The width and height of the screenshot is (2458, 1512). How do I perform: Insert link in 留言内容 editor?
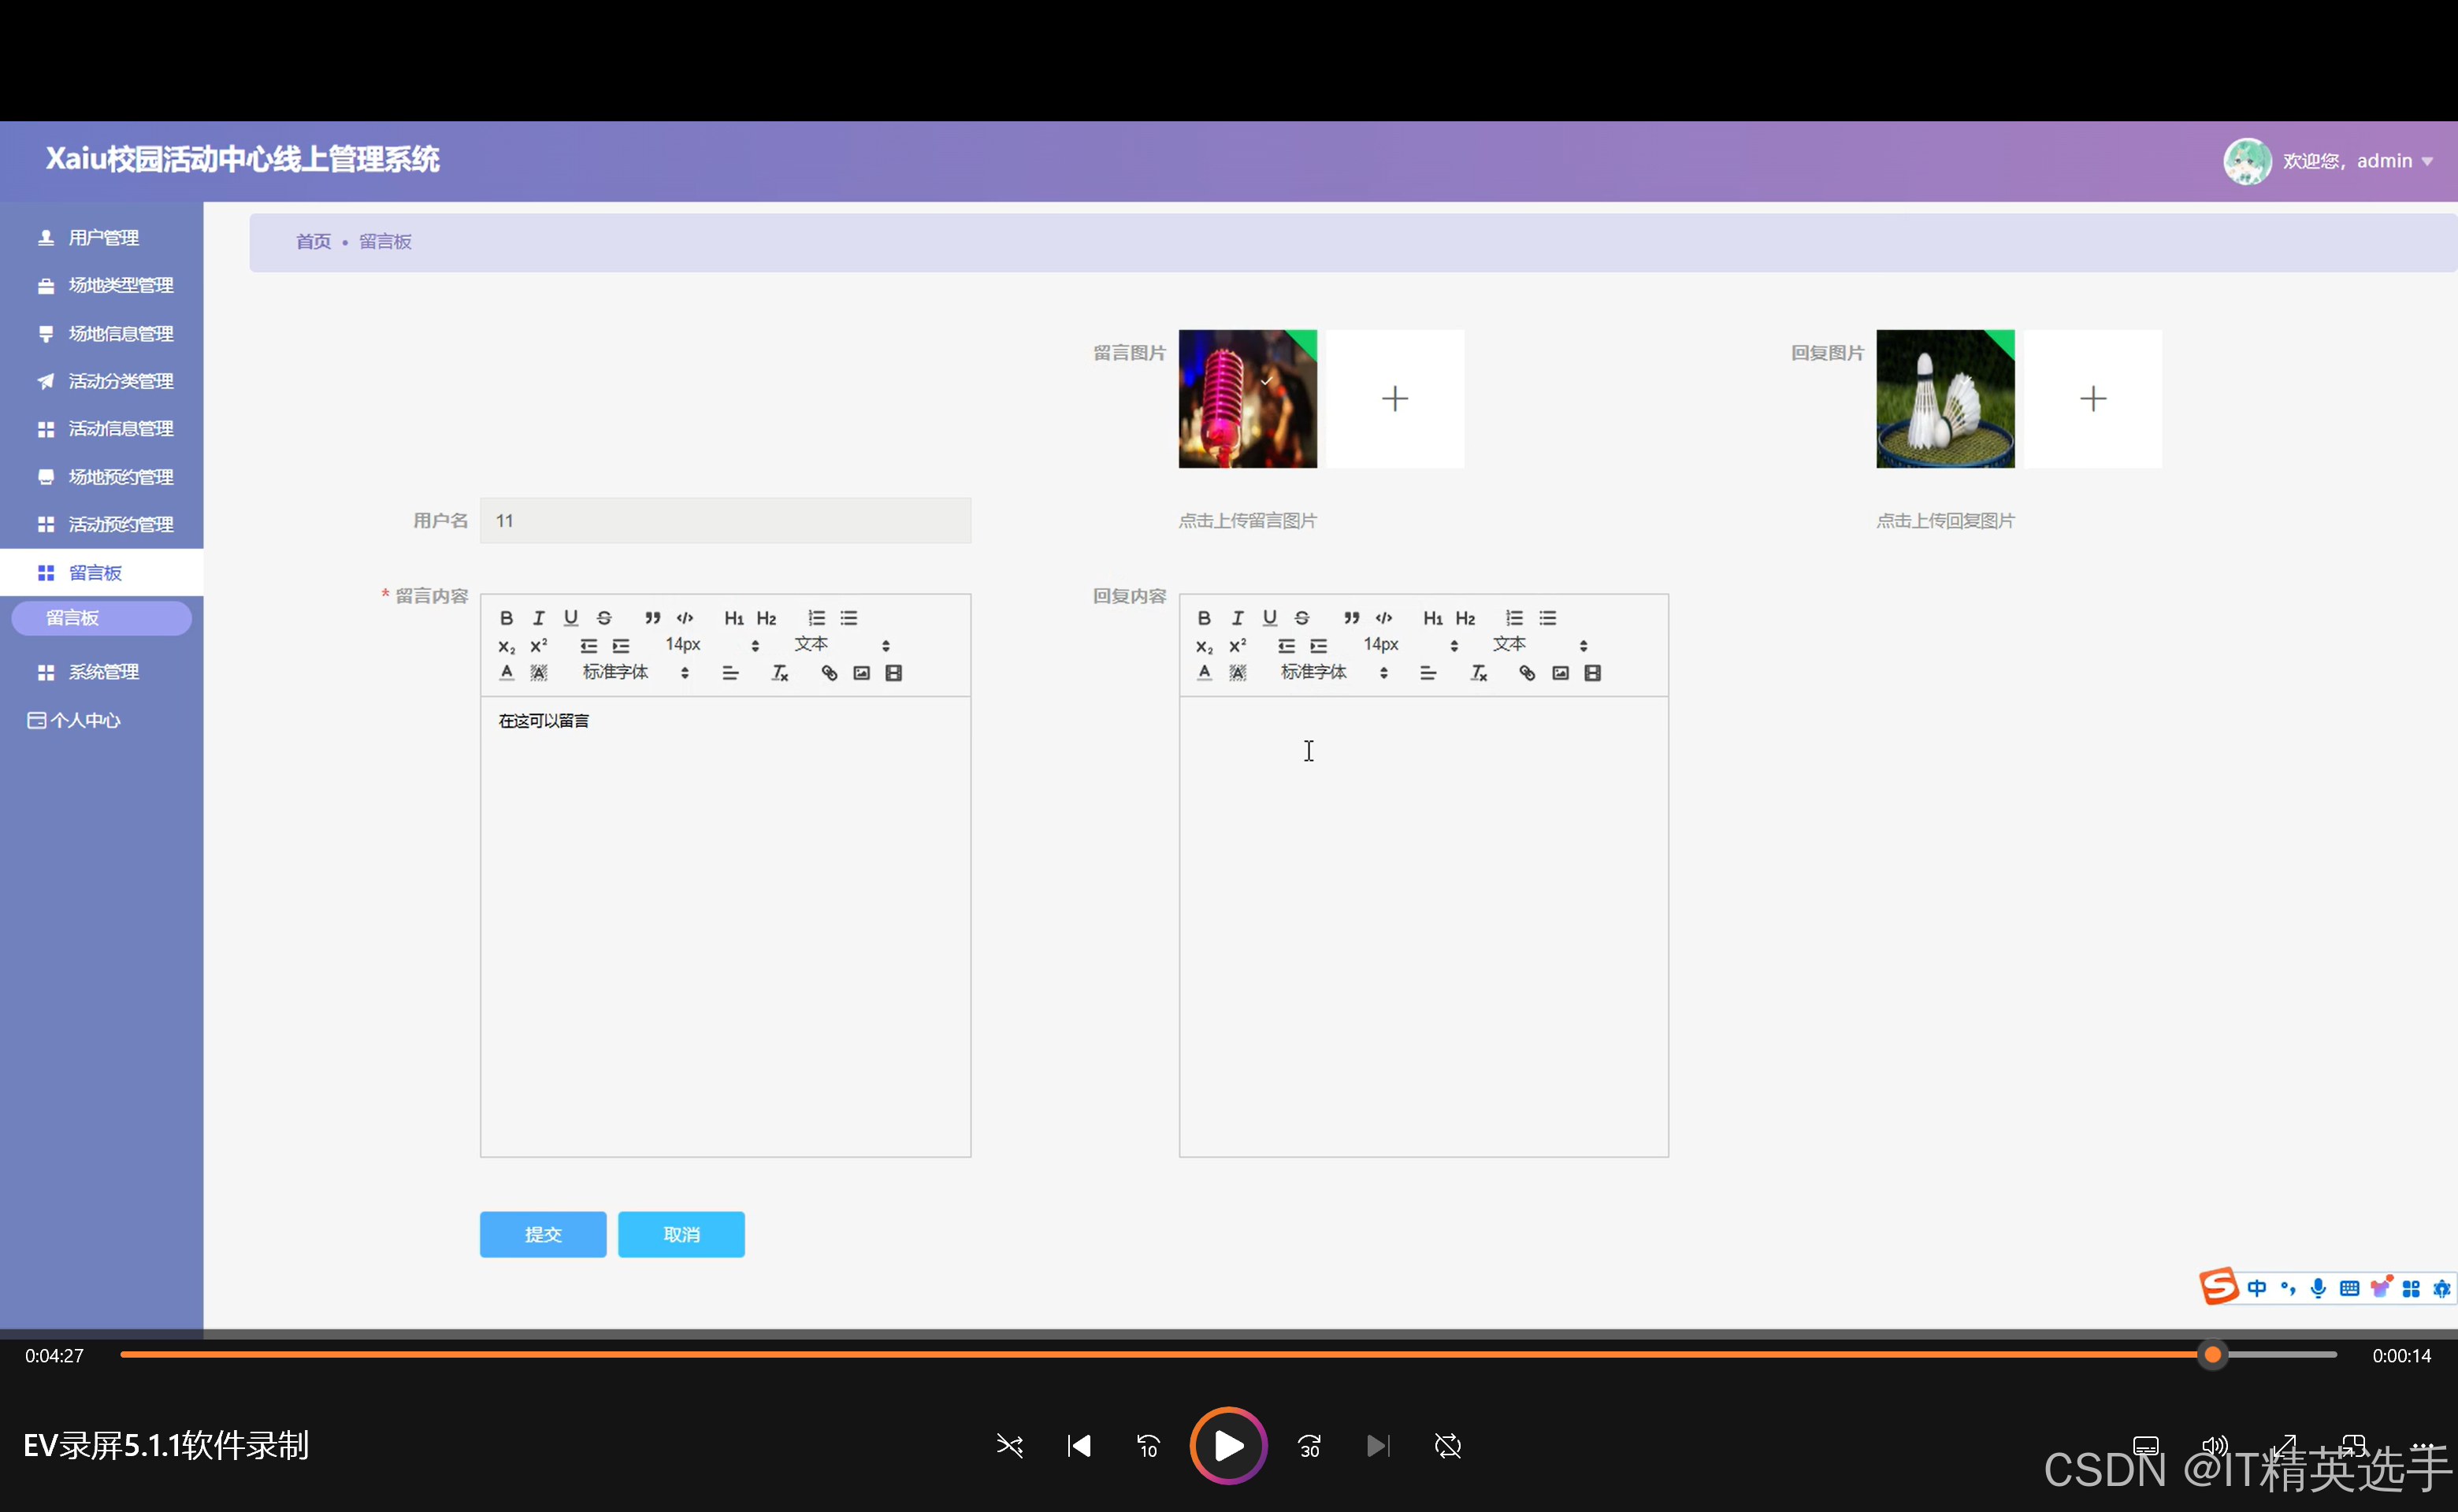pyautogui.click(x=830, y=673)
